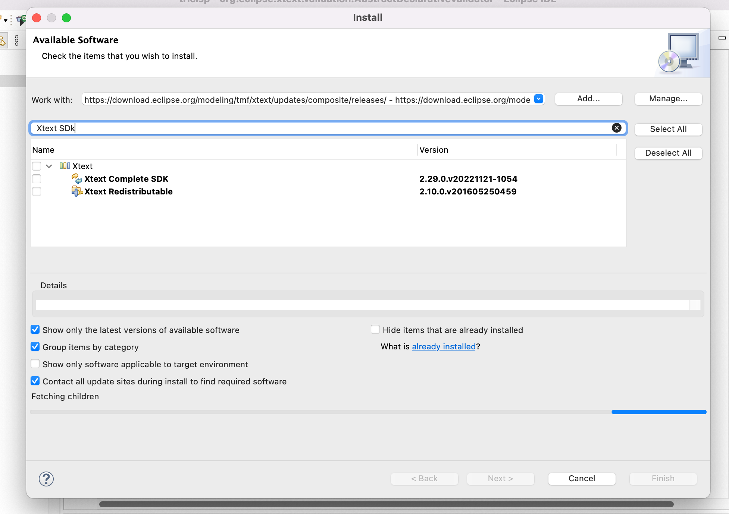Image resolution: width=729 pixels, height=514 pixels.
Task: Click the Xtext category icon
Action: point(65,166)
